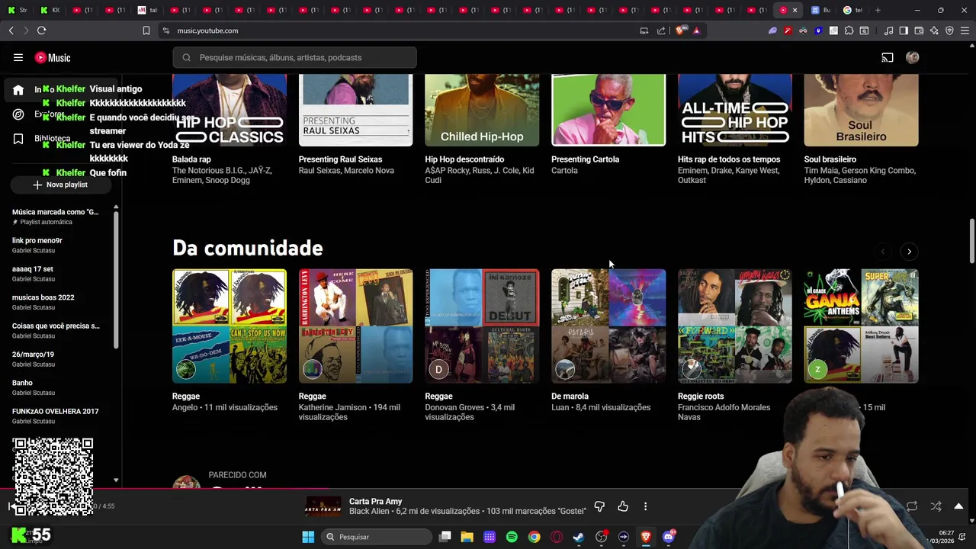Image resolution: width=976 pixels, height=549 pixels.
Task: Open Reggae playlist by Katherine Jamison
Action: point(355,326)
